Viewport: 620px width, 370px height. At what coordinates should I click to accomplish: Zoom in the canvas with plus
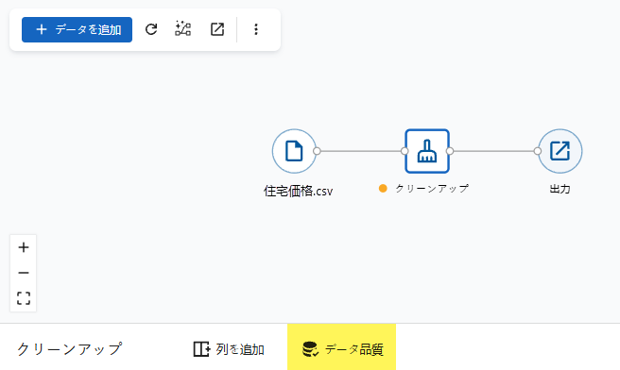click(x=24, y=247)
